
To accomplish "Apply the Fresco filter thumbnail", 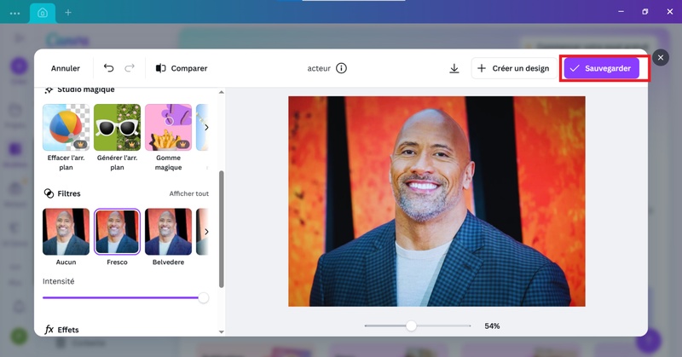I will (117, 232).
